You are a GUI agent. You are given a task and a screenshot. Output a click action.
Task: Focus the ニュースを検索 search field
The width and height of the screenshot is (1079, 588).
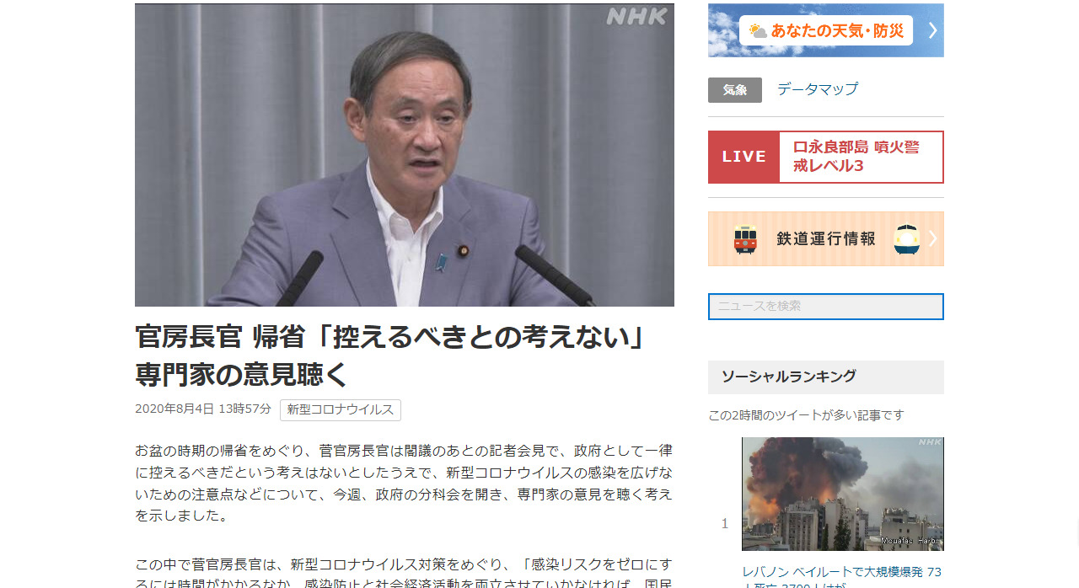click(826, 307)
